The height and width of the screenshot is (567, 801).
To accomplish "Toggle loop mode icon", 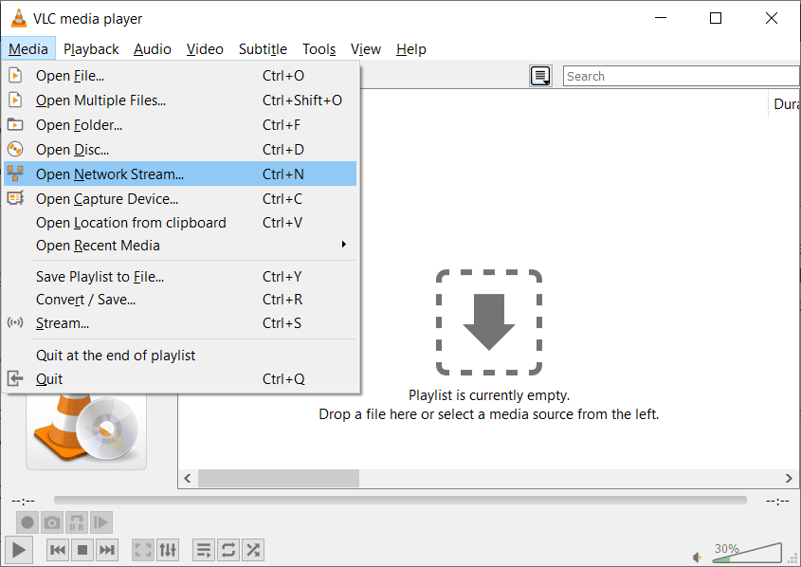I will point(228,550).
